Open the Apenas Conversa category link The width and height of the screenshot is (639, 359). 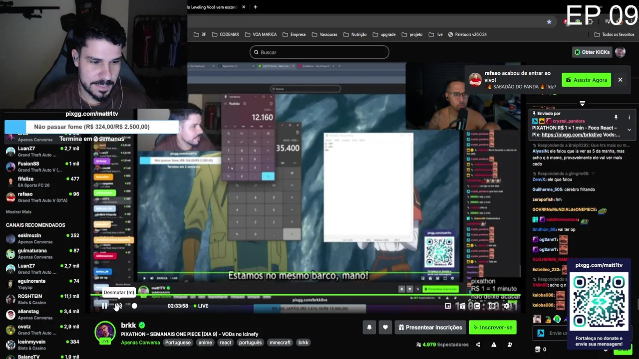pos(140,343)
